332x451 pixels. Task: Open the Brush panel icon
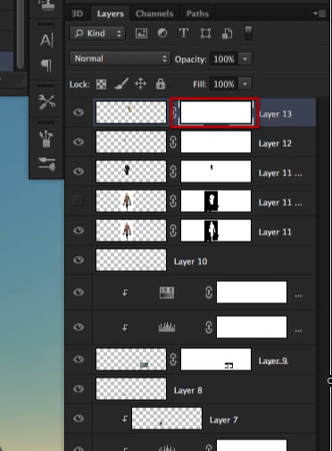tap(46, 139)
